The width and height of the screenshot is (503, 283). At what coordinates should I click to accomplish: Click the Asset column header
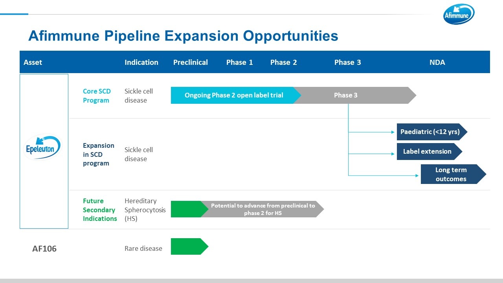(x=33, y=62)
